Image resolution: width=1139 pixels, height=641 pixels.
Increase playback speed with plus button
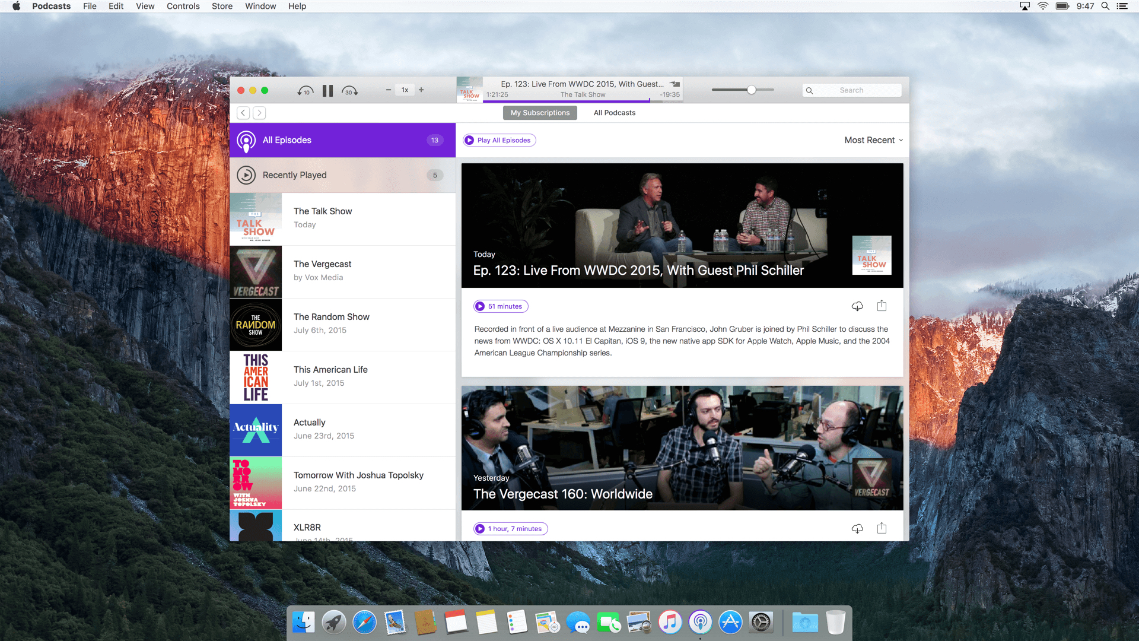(x=421, y=90)
